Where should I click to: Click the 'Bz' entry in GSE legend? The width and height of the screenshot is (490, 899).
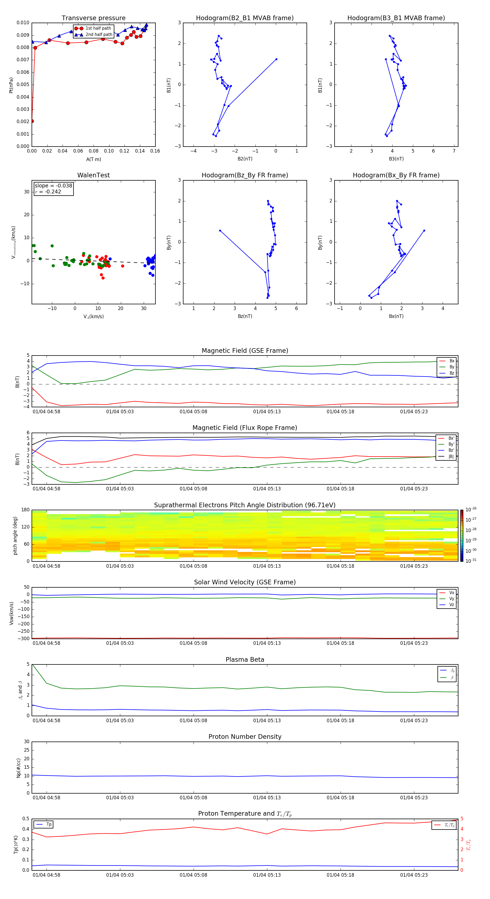(447, 373)
